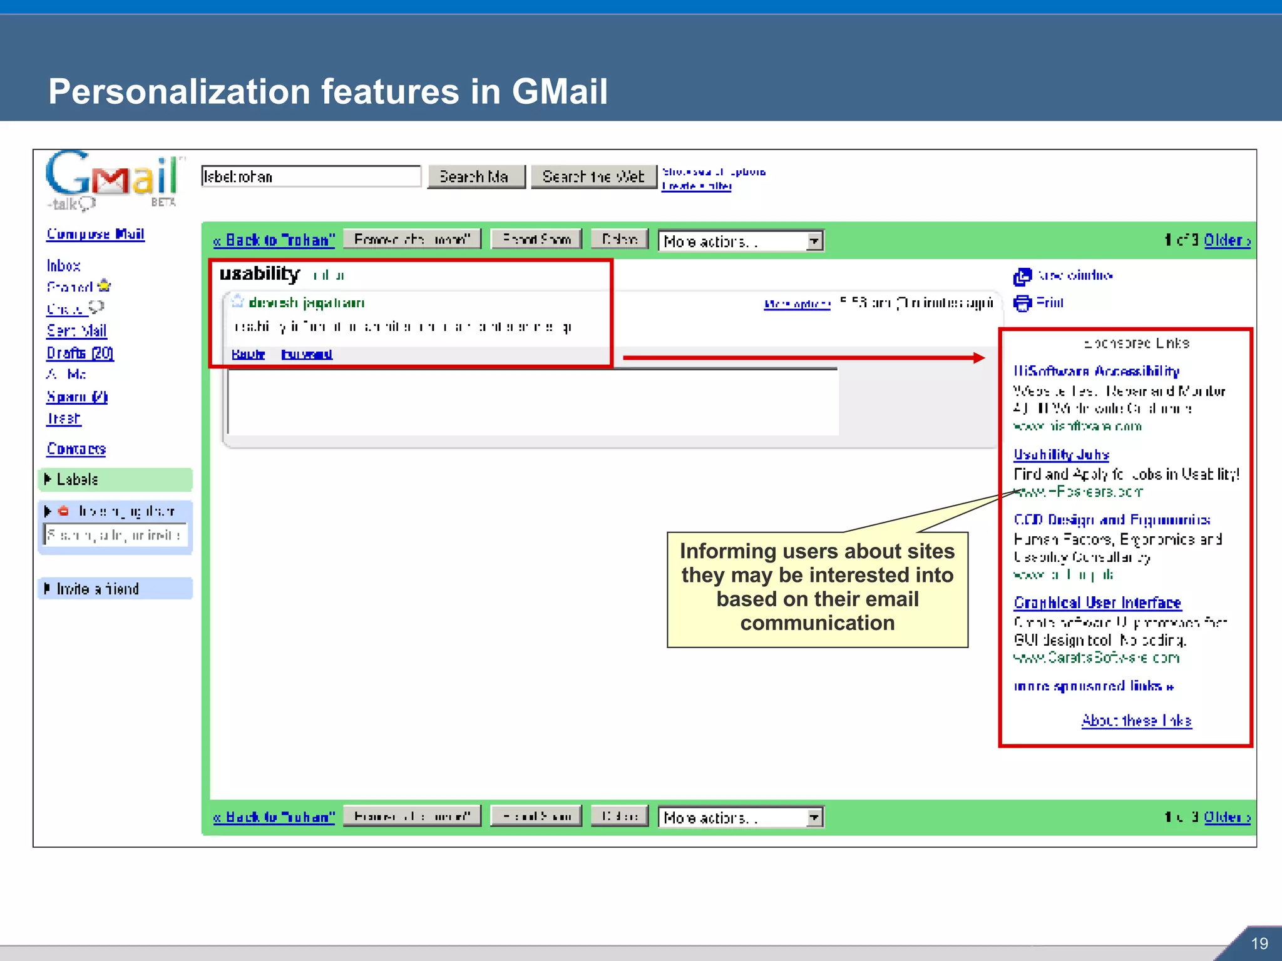Viewport: 1282px width, 961px height.
Task: Open the HiSoftware Accessibility ad link
Action: (1097, 372)
